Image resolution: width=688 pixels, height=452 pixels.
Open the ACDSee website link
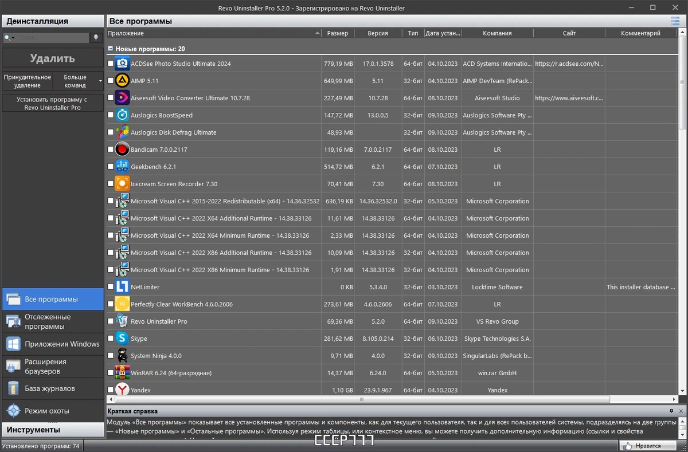569,64
